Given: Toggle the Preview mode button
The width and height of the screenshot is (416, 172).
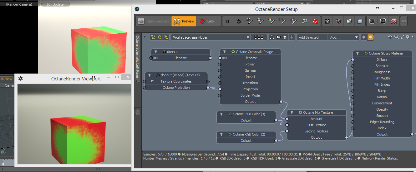Looking at the screenshot, I should pyautogui.click(x=184, y=21).
